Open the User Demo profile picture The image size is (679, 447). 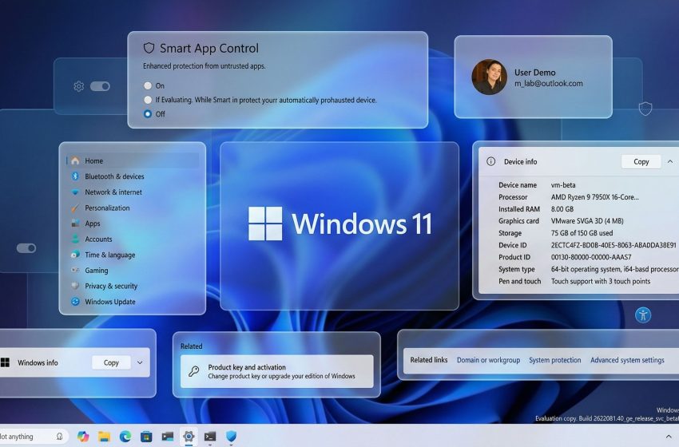click(x=489, y=77)
